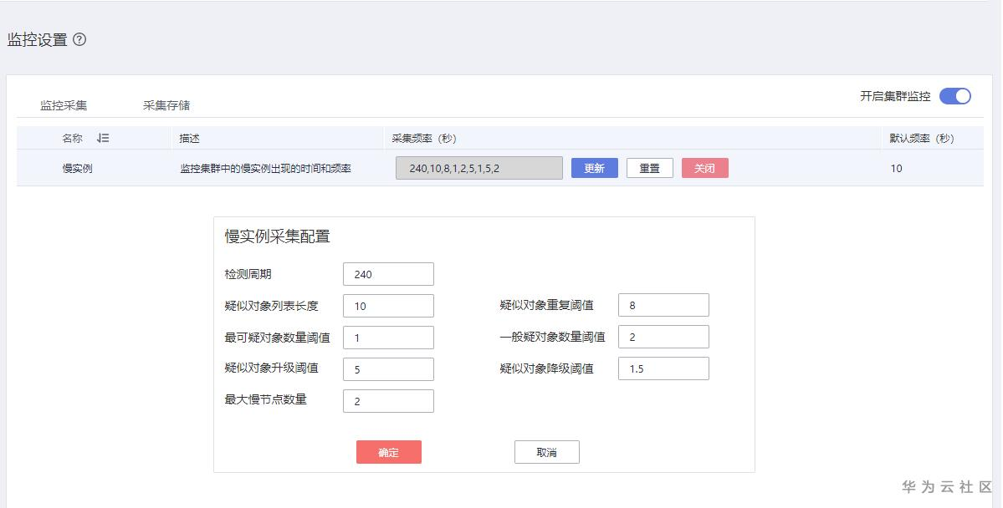This screenshot has width=1003, height=508.
Task: Toggle the 开启集群监控 switch
Action: (954, 96)
